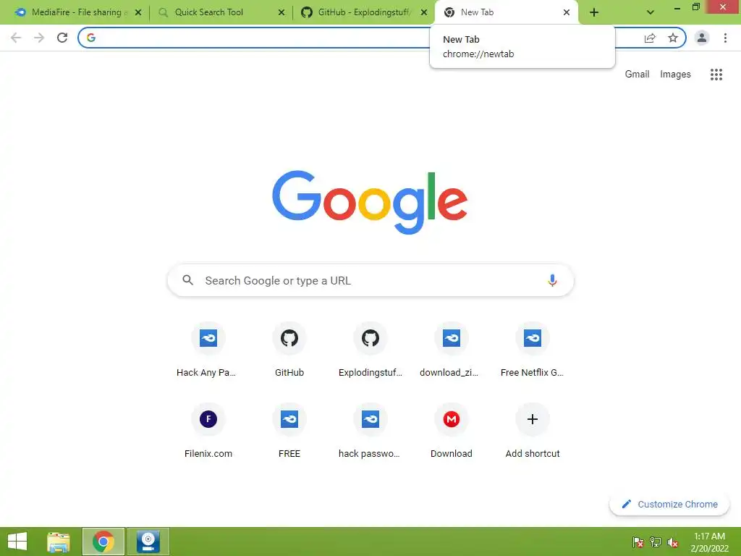Open the GitHub shortcut tile
The width and height of the screenshot is (741, 556).
289,350
